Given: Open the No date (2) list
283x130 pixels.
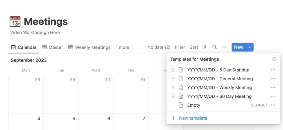Looking at the screenshot, I should click(159, 47).
